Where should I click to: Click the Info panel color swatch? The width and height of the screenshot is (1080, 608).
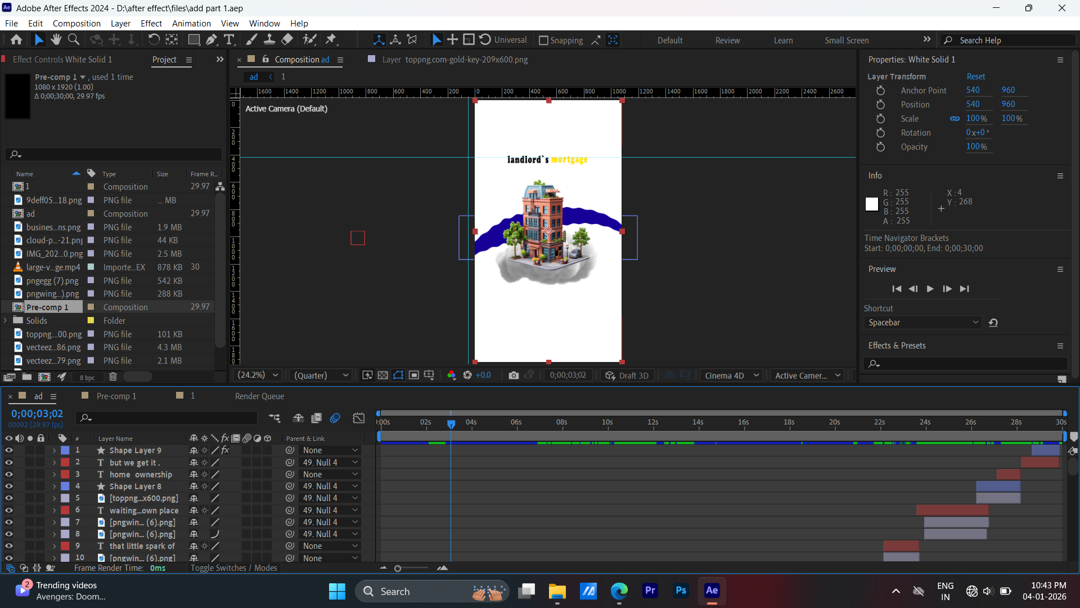pos(872,204)
